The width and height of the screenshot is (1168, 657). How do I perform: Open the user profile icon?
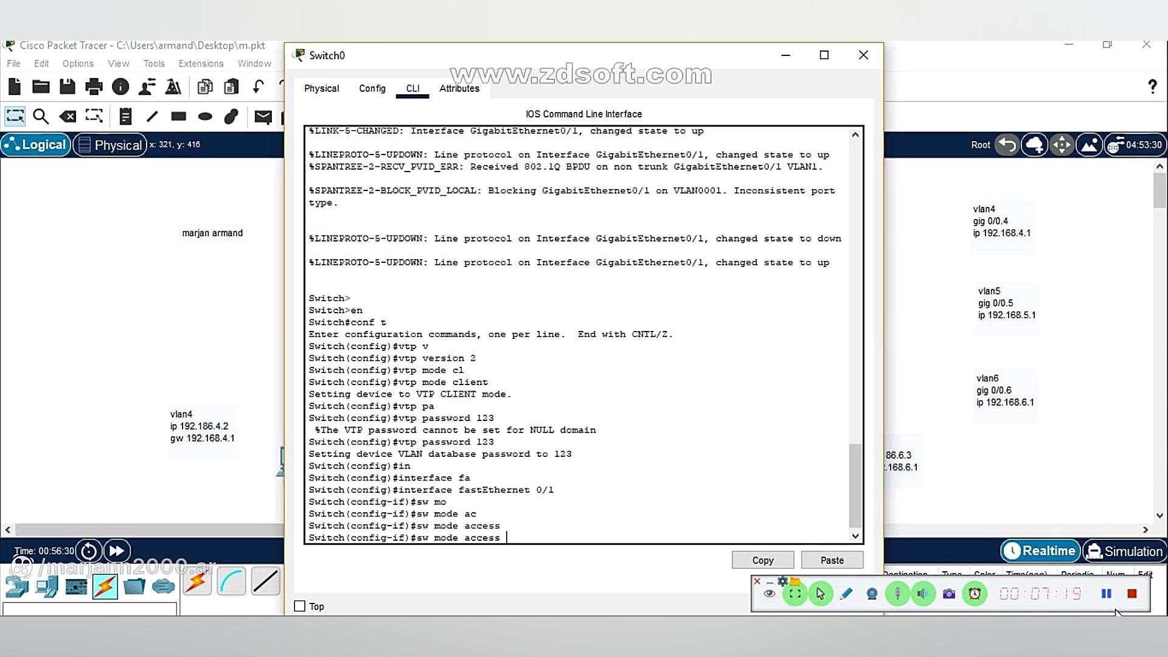click(147, 87)
